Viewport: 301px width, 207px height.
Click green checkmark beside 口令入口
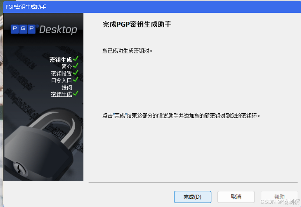pyautogui.click(x=75, y=79)
